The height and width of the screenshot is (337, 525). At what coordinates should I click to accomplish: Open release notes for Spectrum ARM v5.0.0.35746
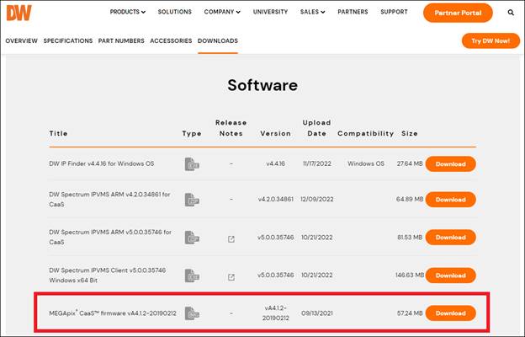(231, 239)
